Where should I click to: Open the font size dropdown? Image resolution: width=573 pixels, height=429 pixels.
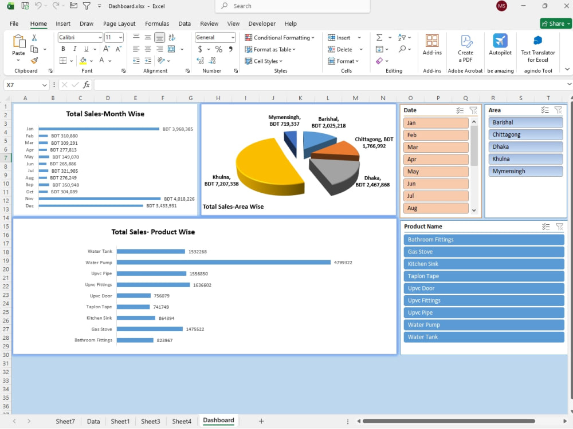click(120, 37)
